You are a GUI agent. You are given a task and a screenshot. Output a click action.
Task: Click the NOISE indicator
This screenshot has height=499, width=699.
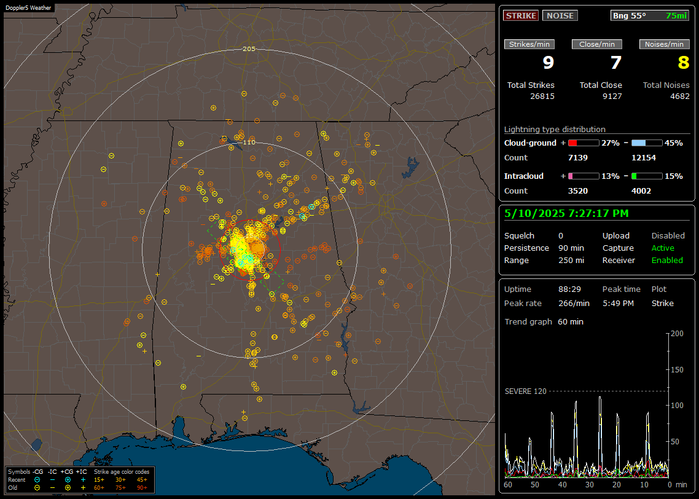[560, 15]
